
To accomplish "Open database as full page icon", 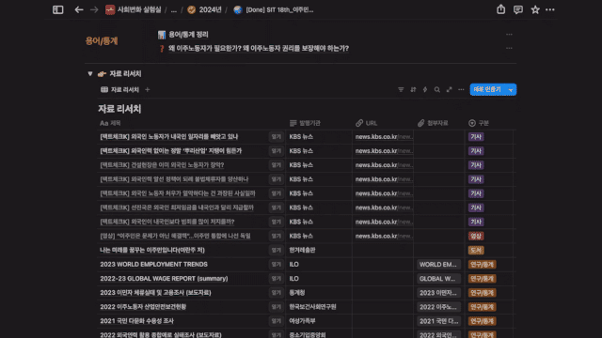I will tap(449, 89).
